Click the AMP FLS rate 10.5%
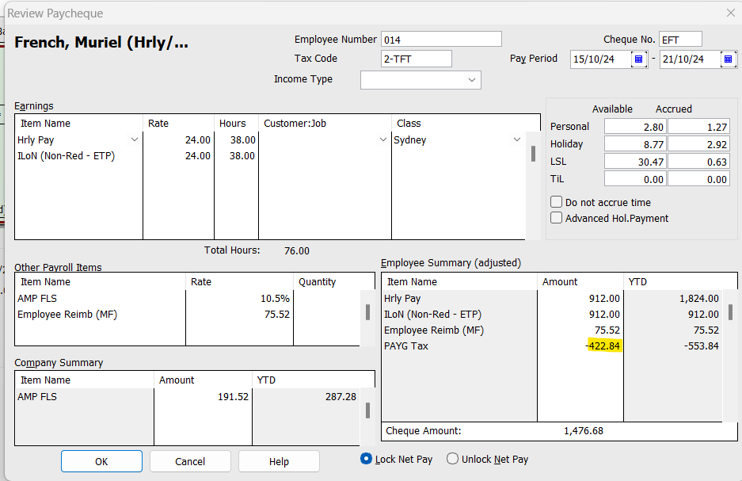 pos(275,298)
